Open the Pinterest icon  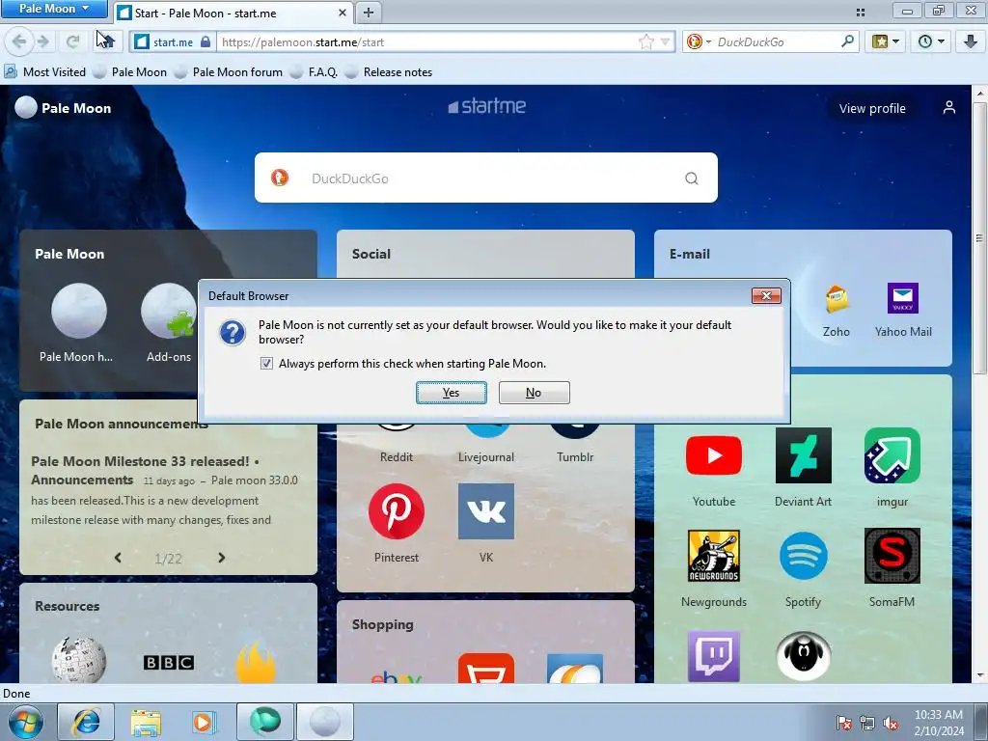[x=397, y=511]
